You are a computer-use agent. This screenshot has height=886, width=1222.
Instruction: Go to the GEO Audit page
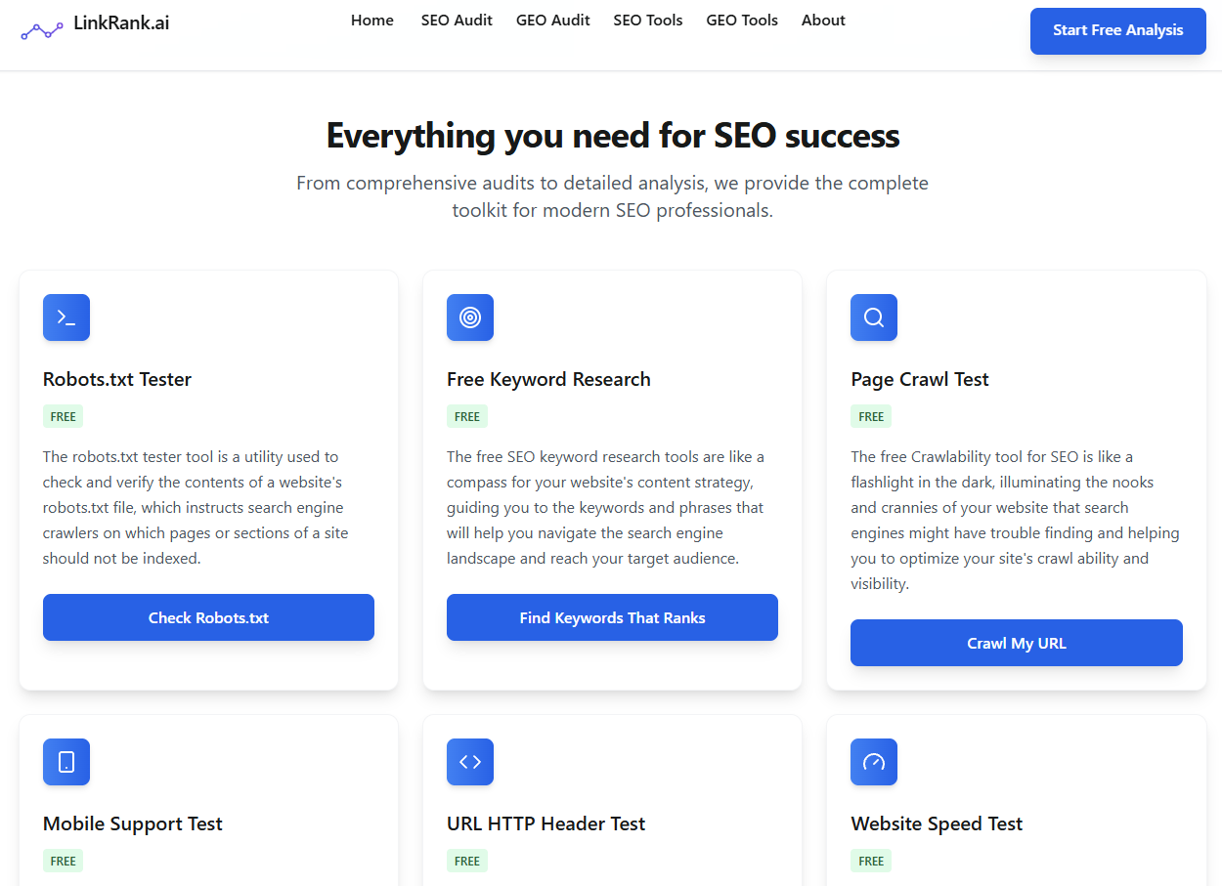553,21
